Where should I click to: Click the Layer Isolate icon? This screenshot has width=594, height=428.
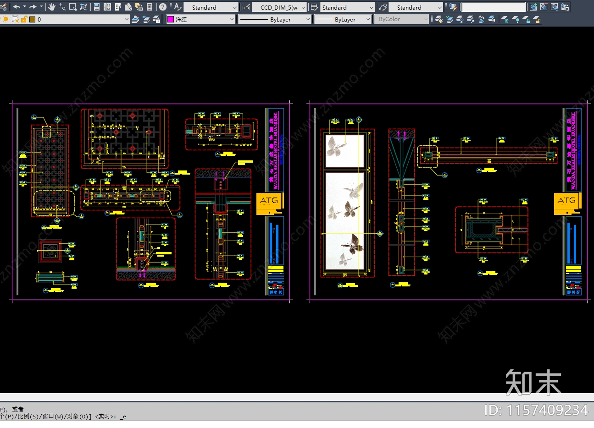pos(460,19)
